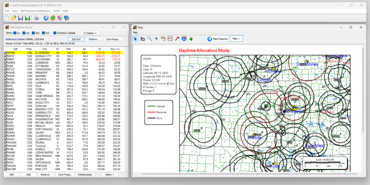370x185 pixels.
Task: Toggle the 2nd adjacent checkbox
Action: pos(33,33)
